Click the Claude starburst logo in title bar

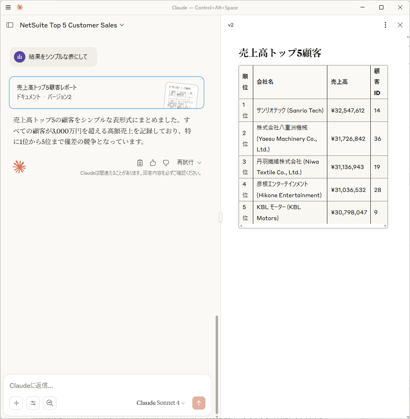[x=20, y=7]
